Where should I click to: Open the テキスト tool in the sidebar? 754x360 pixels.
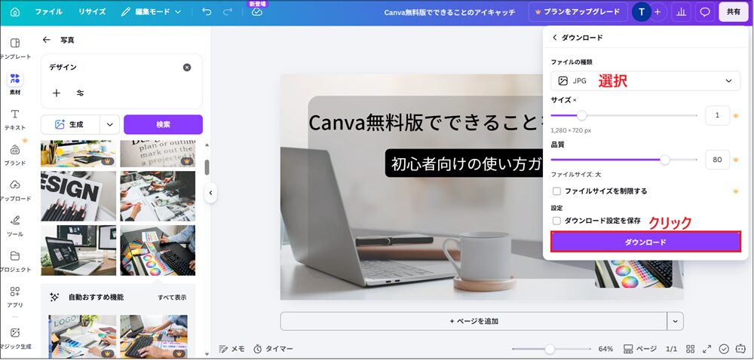[x=15, y=119]
